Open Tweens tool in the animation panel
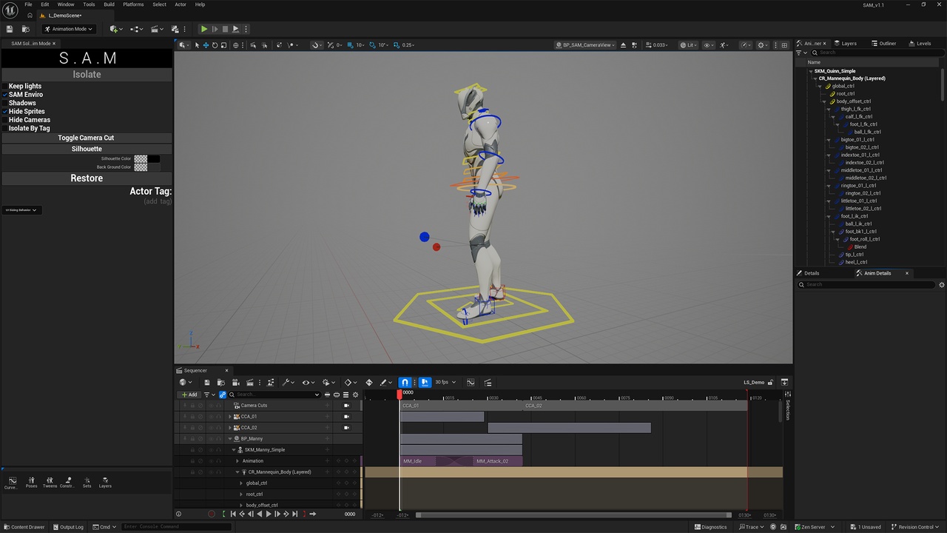 50,482
